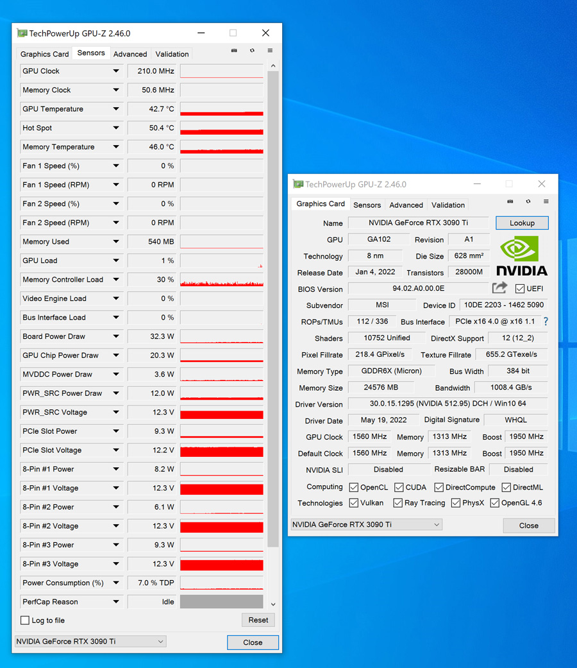Image resolution: width=577 pixels, height=668 pixels.
Task: Switch to Graphics Card tab in Sensors window
Action: 44,54
